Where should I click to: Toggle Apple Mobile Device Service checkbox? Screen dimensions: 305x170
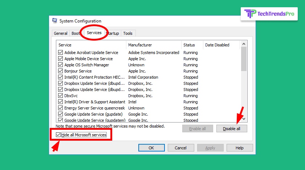click(x=60, y=59)
